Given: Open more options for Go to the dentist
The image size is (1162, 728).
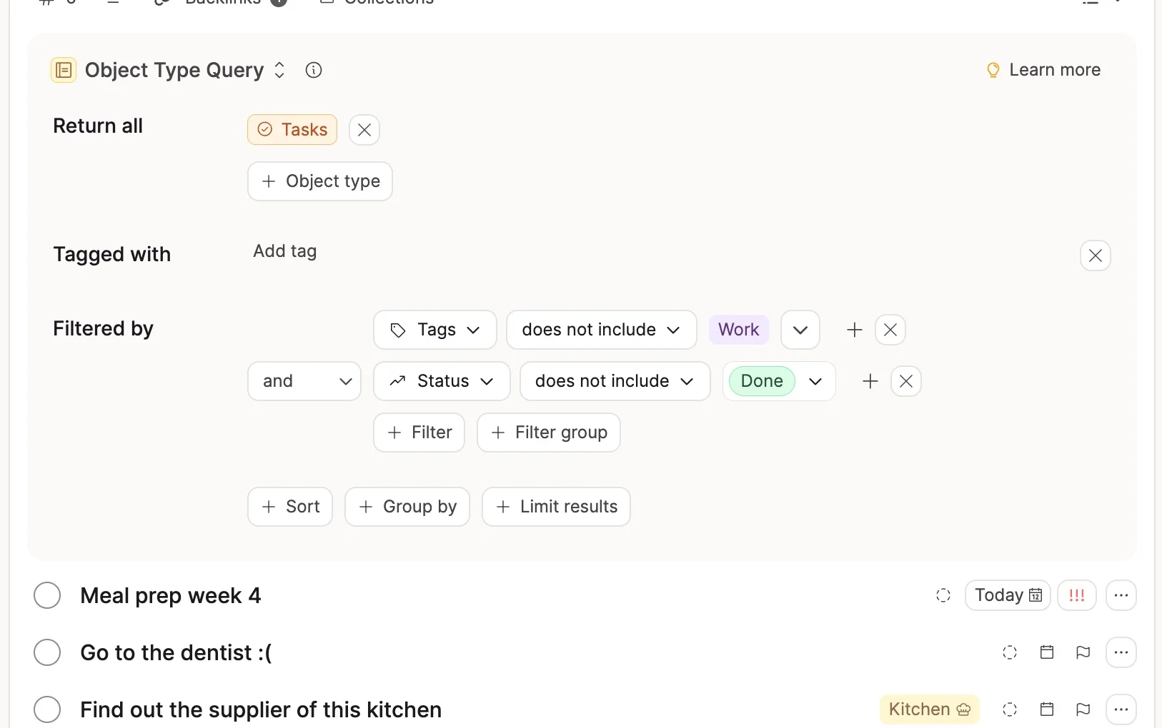Looking at the screenshot, I should [1121, 652].
